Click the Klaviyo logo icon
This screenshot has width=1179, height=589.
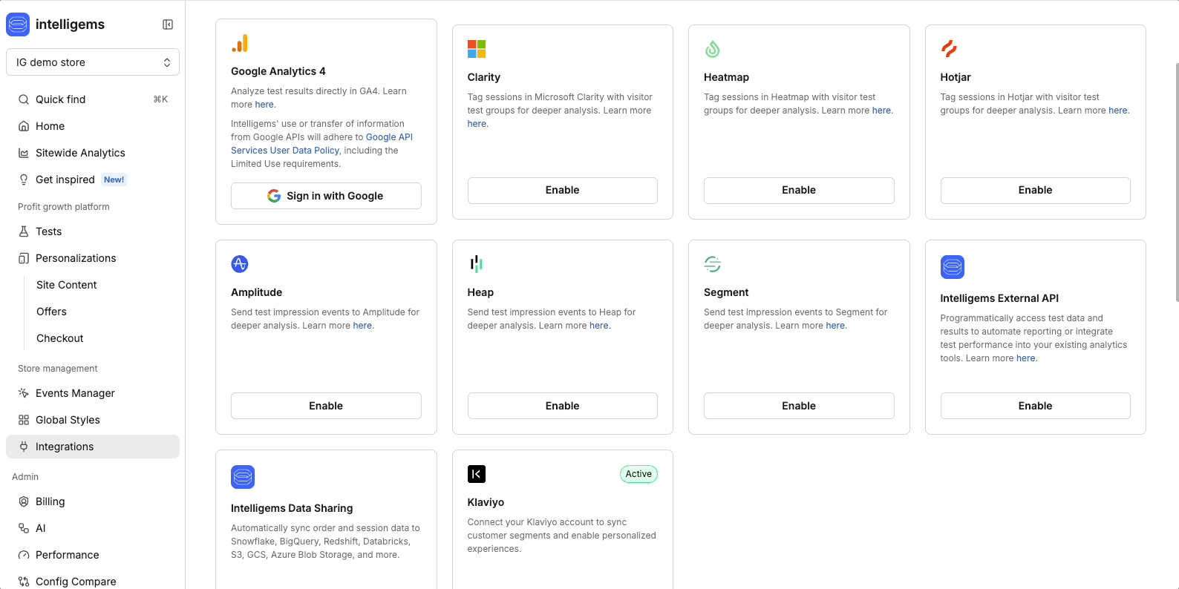(477, 474)
